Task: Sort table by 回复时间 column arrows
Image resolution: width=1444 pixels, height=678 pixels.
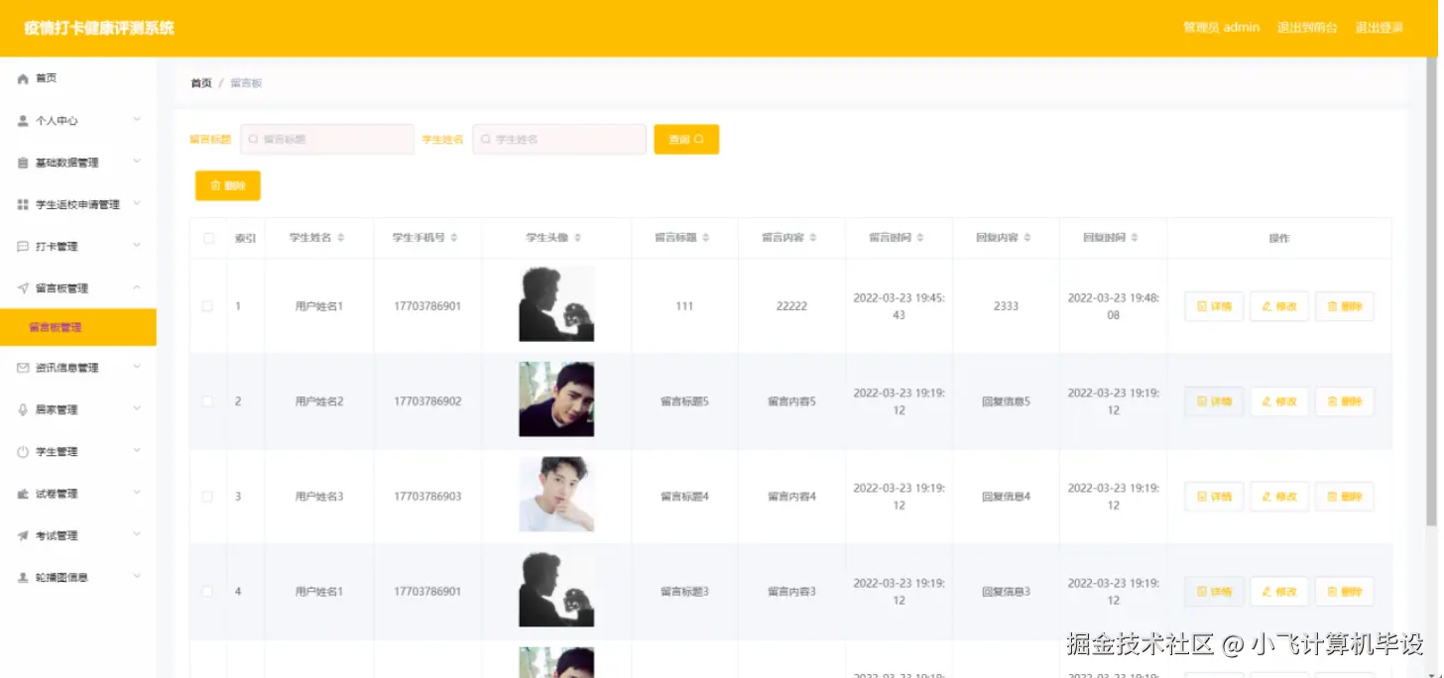Action: pos(1135,238)
